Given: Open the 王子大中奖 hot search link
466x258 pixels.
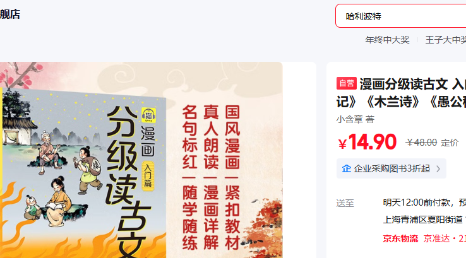Looking at the screenshot, I should [446, 40].
